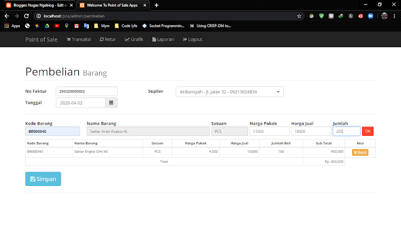This screenshot has width=401, height=236.
Task: Reload the current page
Action: [x=26, y=16]
